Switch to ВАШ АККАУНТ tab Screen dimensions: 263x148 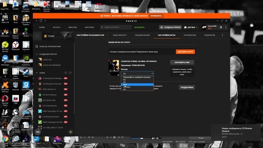[x=120, y=35]
